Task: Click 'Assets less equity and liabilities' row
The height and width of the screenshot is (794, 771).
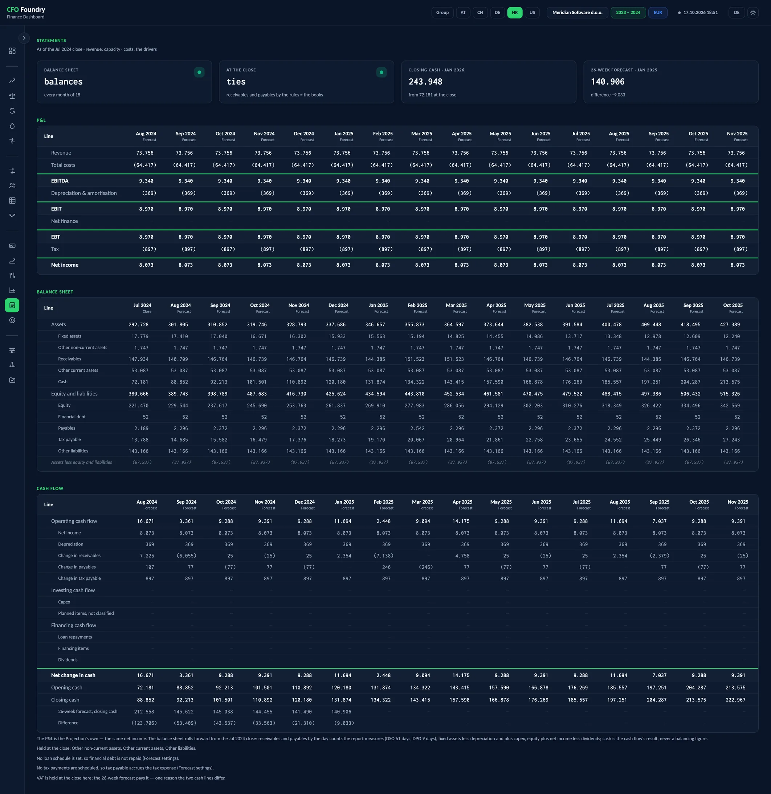Action: click(397, 462)
